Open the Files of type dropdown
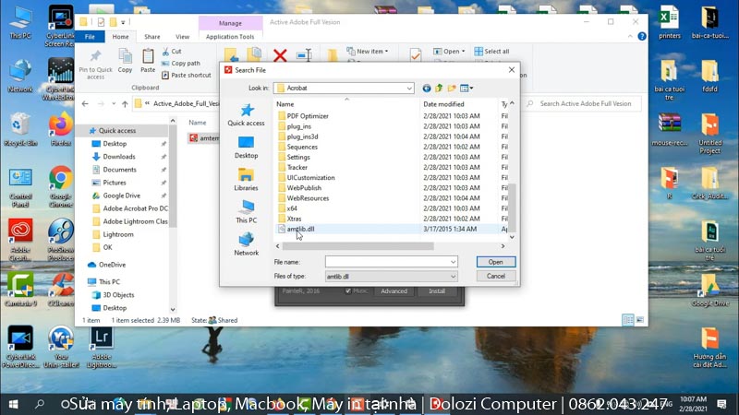The width and height of the screenshot is (739, 415). [x=453, y=276]
